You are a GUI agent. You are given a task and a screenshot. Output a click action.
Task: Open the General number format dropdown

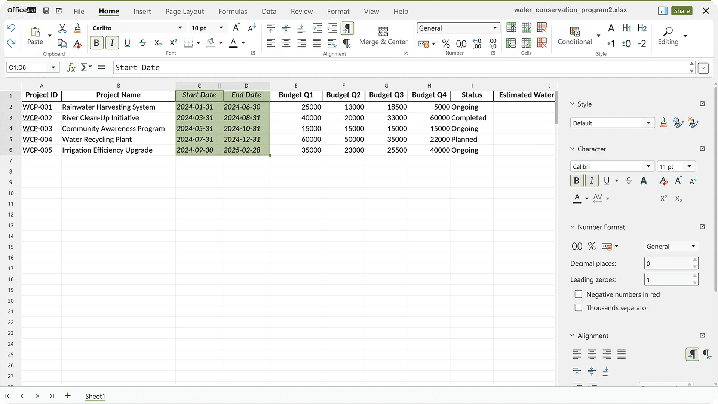click(494, 28)
